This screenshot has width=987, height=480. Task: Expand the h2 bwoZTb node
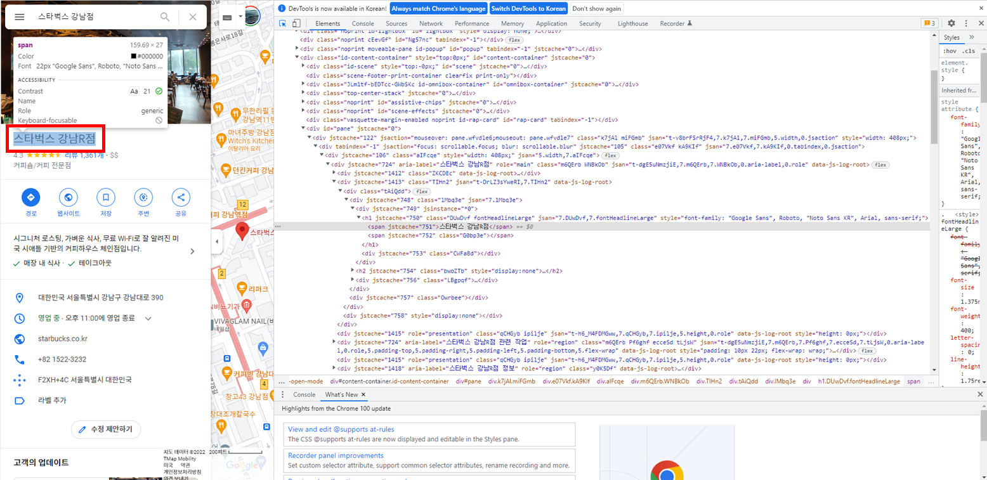(353, 271)
